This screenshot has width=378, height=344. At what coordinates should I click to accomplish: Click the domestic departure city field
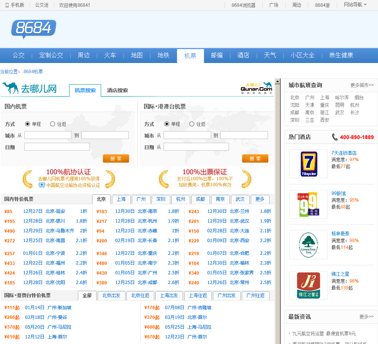click(x=48, y=135)
